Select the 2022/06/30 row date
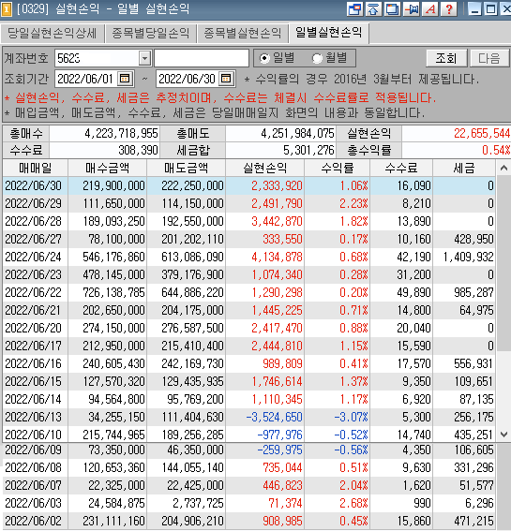The image size is (511, 531). (33, 185)
